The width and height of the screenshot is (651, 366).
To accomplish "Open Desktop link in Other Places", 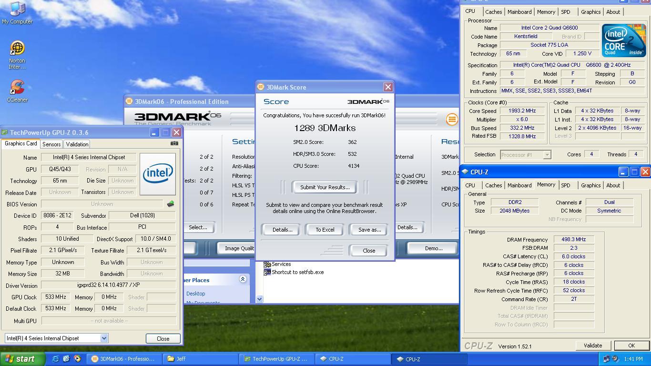I will (195, 294).
